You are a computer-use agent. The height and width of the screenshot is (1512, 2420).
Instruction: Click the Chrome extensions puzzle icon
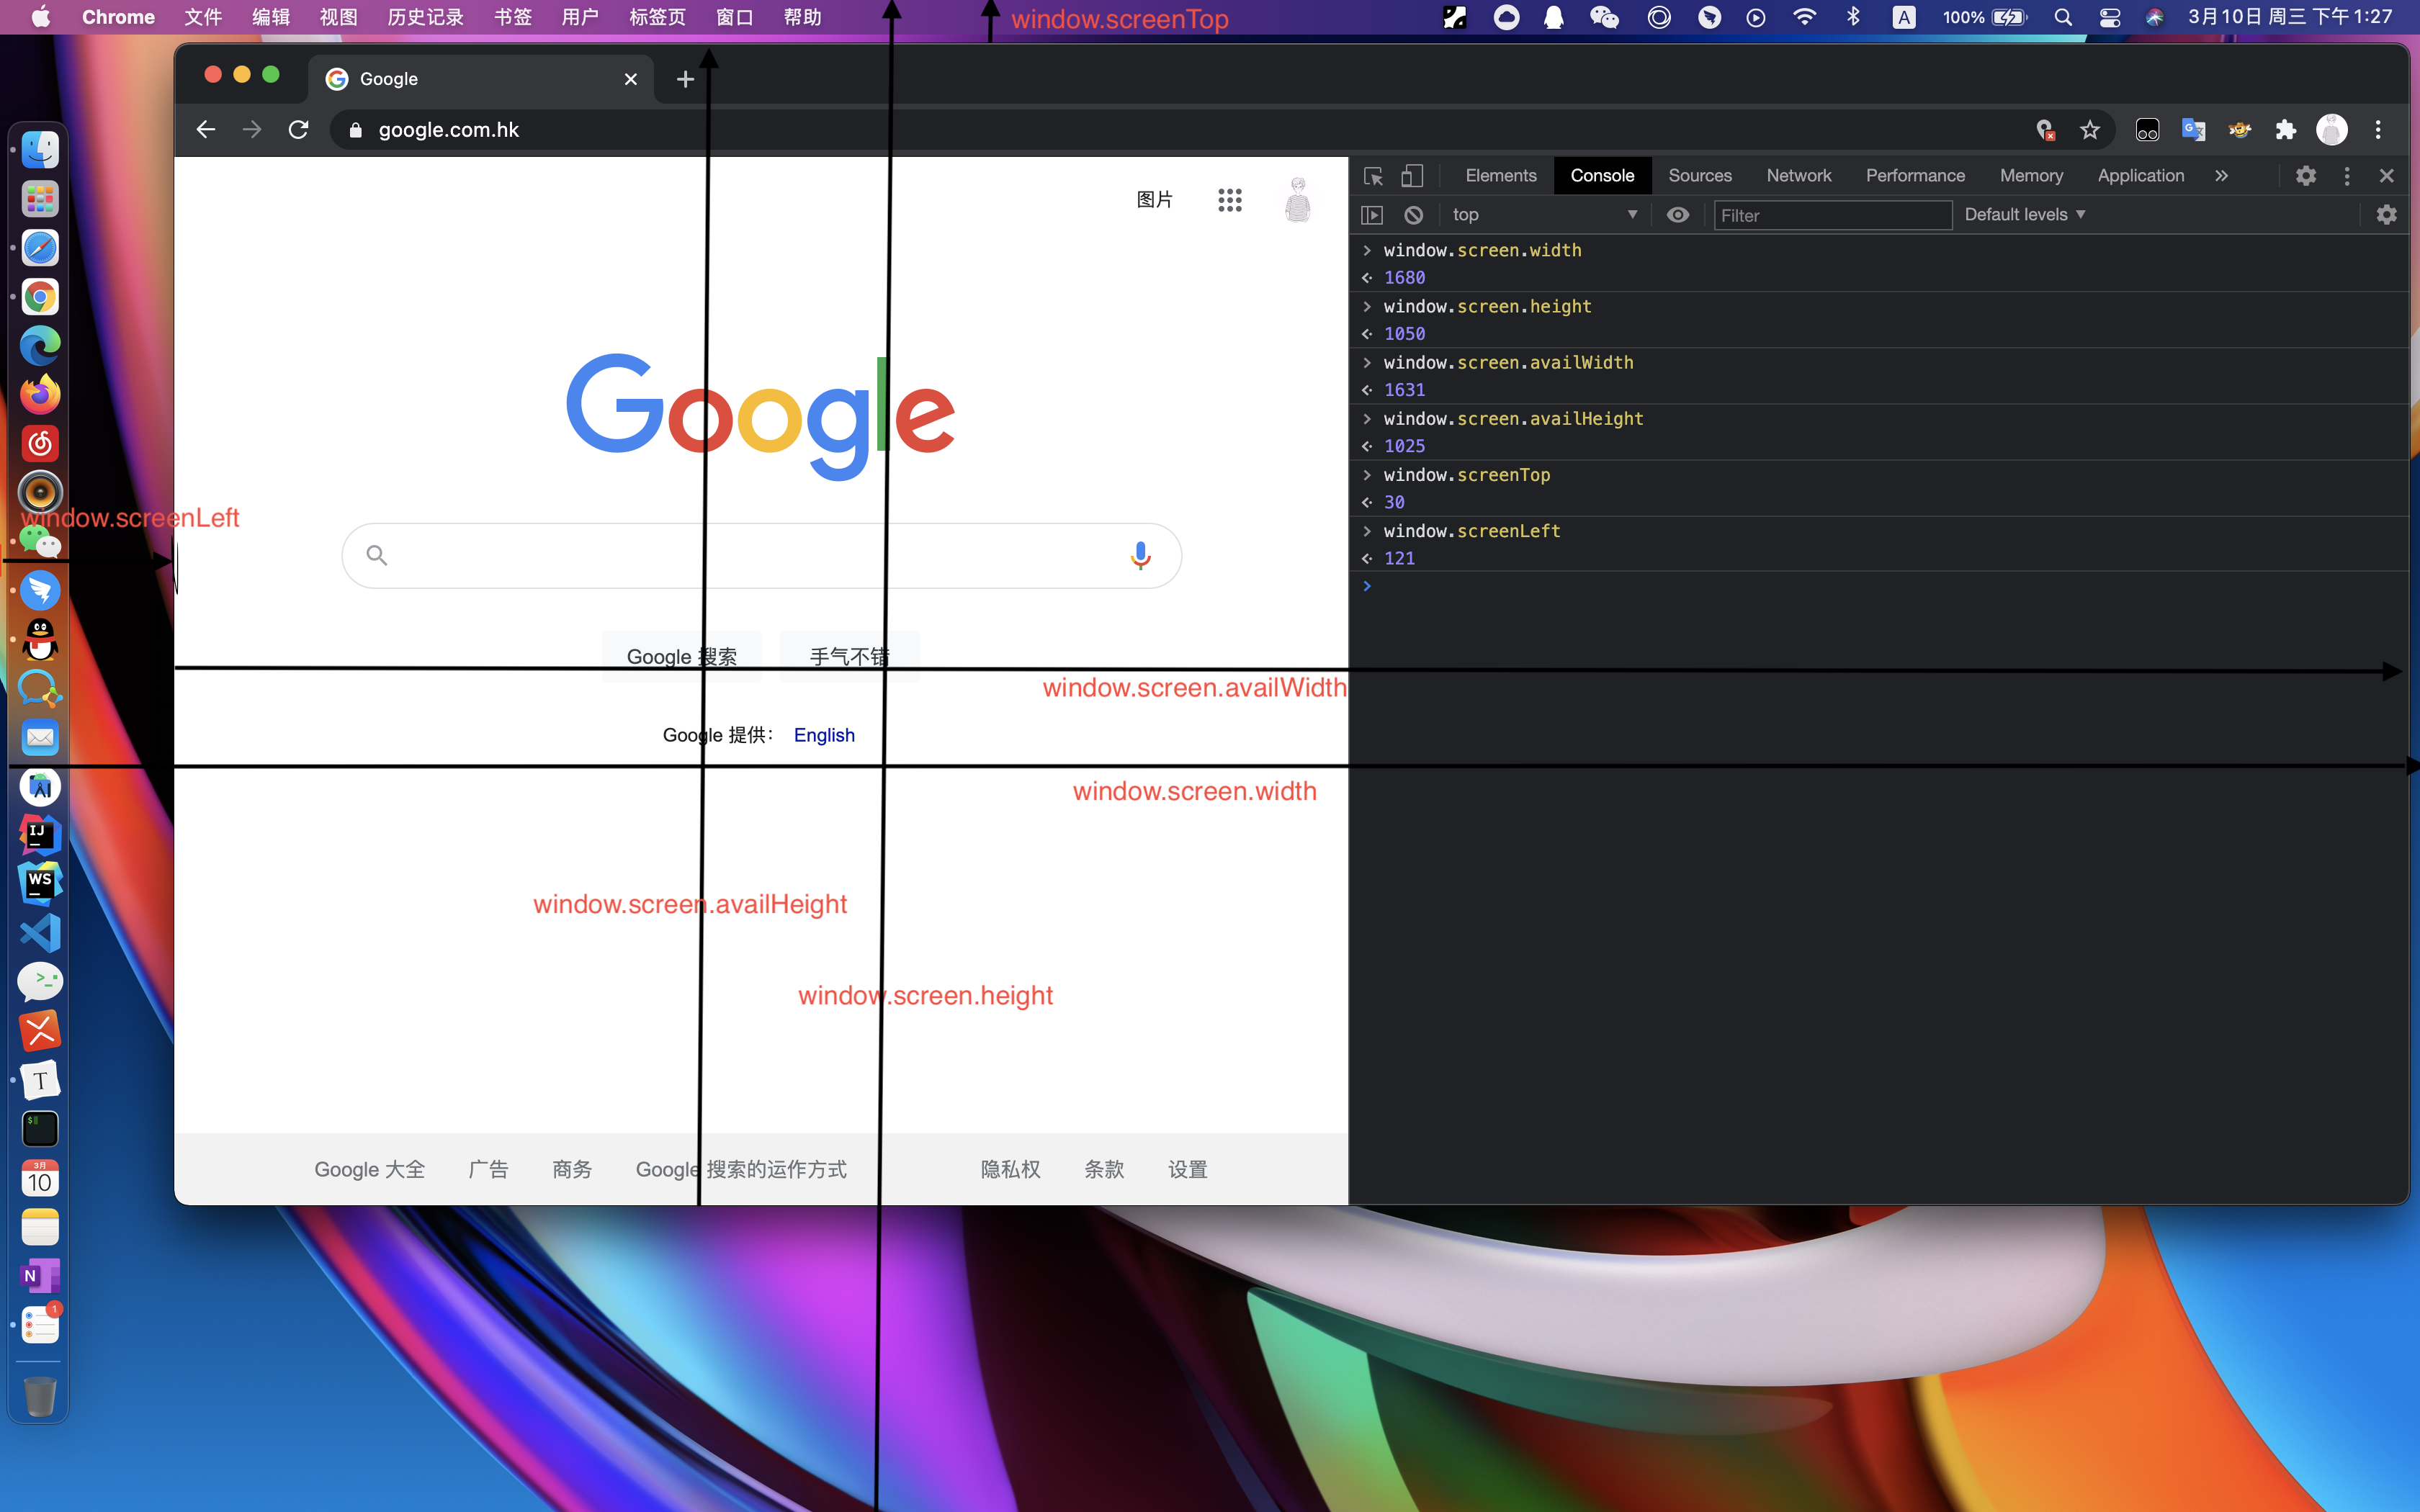coord(2285,130)
